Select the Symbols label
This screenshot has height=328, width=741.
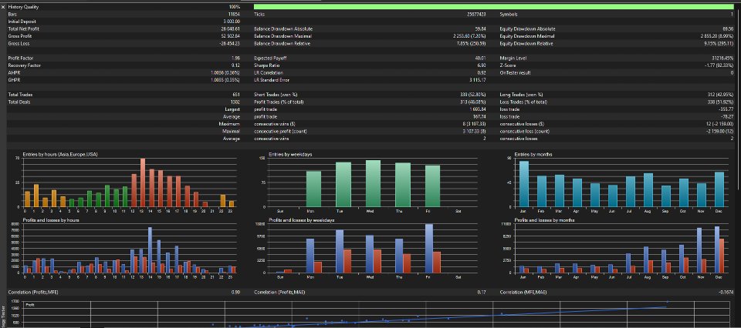509,15
